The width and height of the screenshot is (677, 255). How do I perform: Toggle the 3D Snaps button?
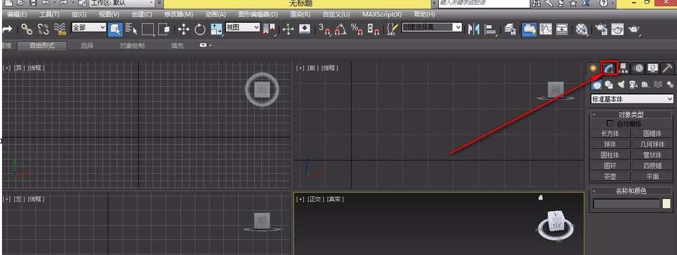coord(324,29)
